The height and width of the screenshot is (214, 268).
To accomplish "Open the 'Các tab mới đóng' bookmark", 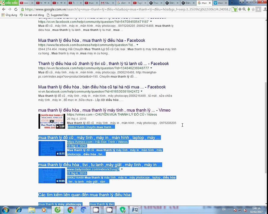I will point(32,15).
